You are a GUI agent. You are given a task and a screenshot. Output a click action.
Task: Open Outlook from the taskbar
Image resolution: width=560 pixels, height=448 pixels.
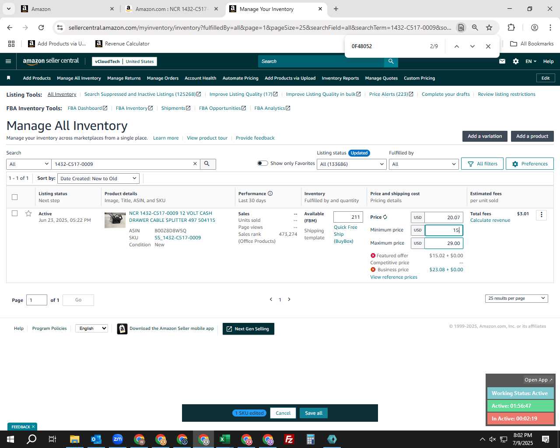coord(96,439)
